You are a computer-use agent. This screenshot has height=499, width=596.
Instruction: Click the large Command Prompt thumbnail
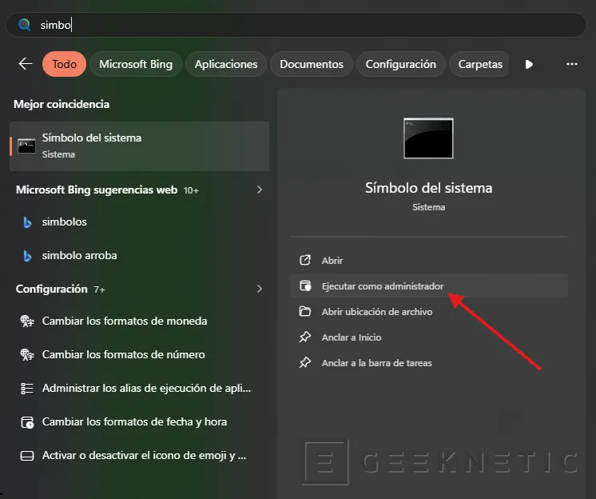[x=428, y=138]
